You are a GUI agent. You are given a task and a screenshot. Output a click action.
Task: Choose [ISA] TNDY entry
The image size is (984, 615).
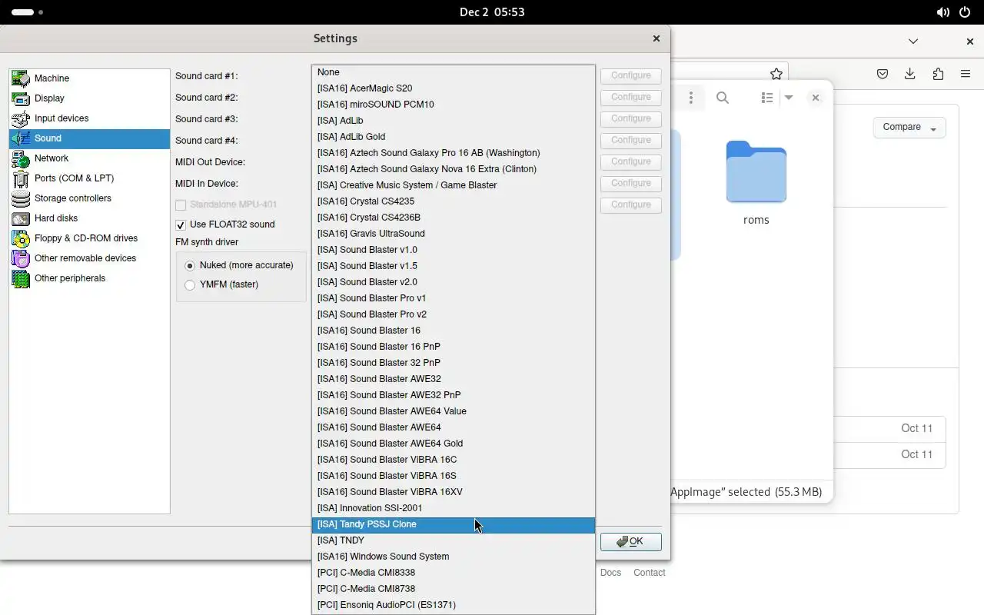(x=454, y=540)
